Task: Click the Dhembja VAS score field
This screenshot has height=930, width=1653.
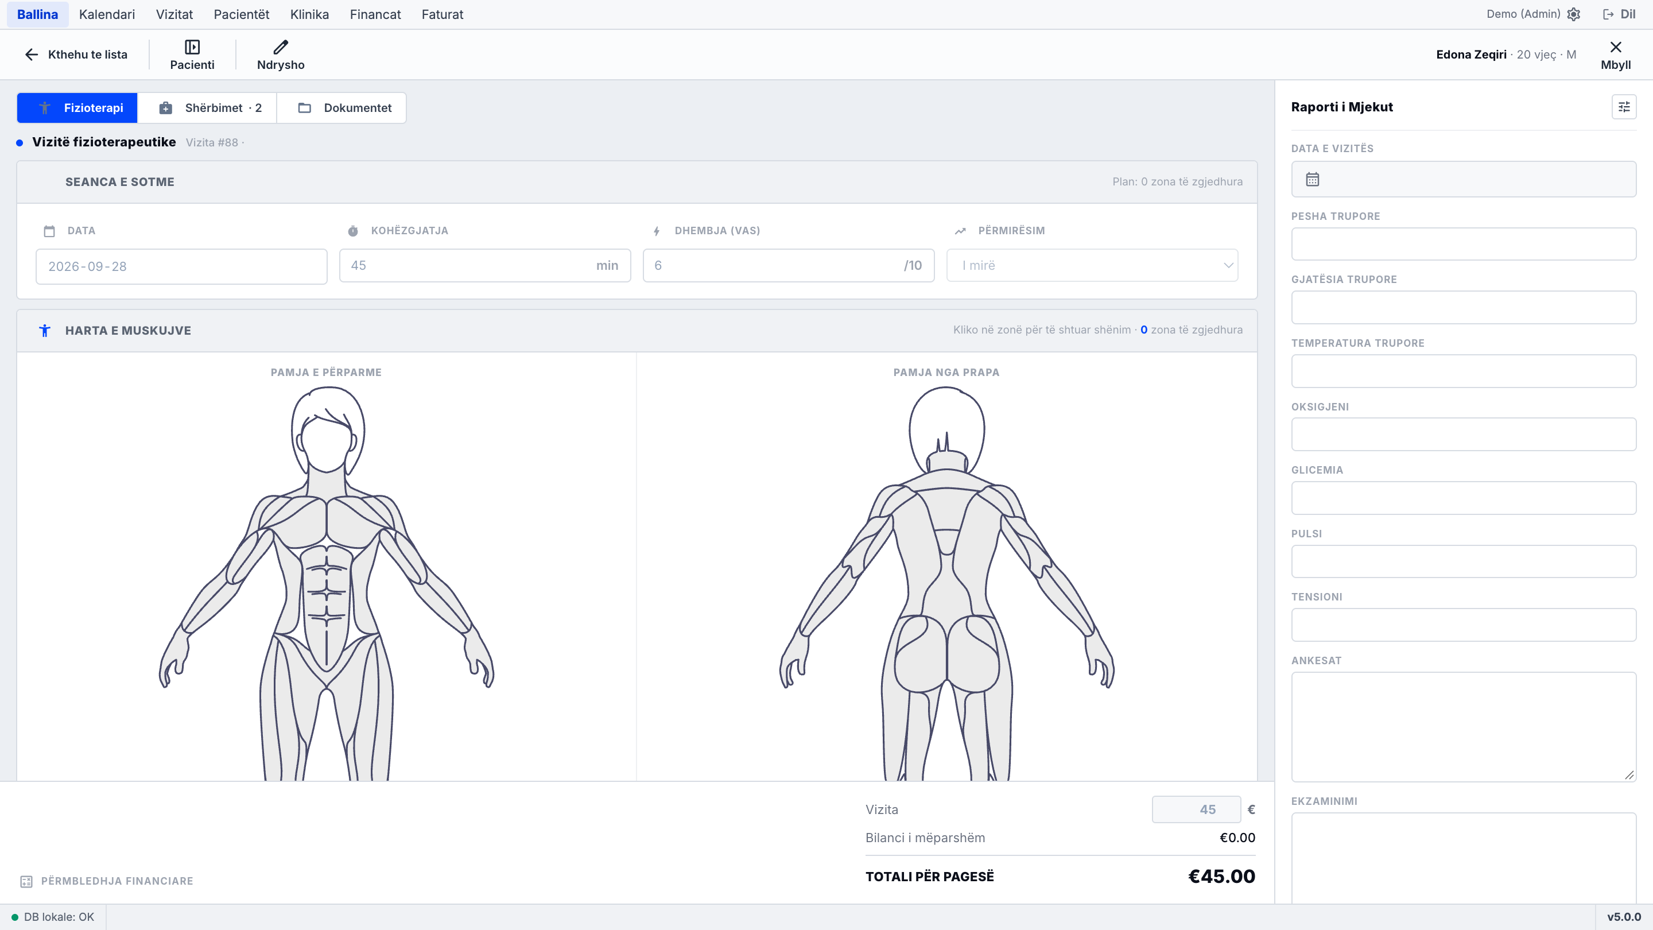Action: (x=789, y=266)
